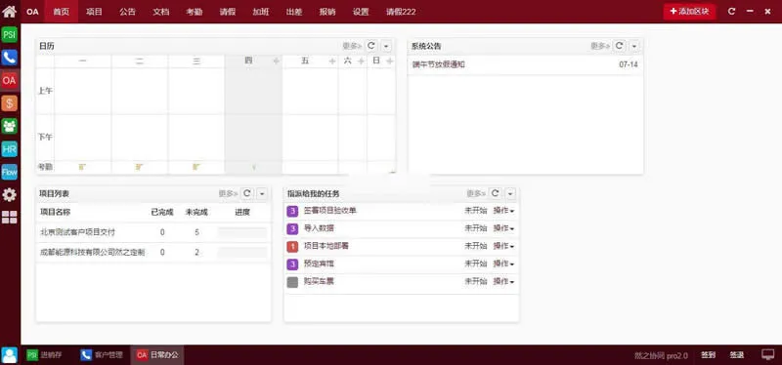782x365 pixels.
Task: Open the 请假222 menu tab
Action: [401, 12]
